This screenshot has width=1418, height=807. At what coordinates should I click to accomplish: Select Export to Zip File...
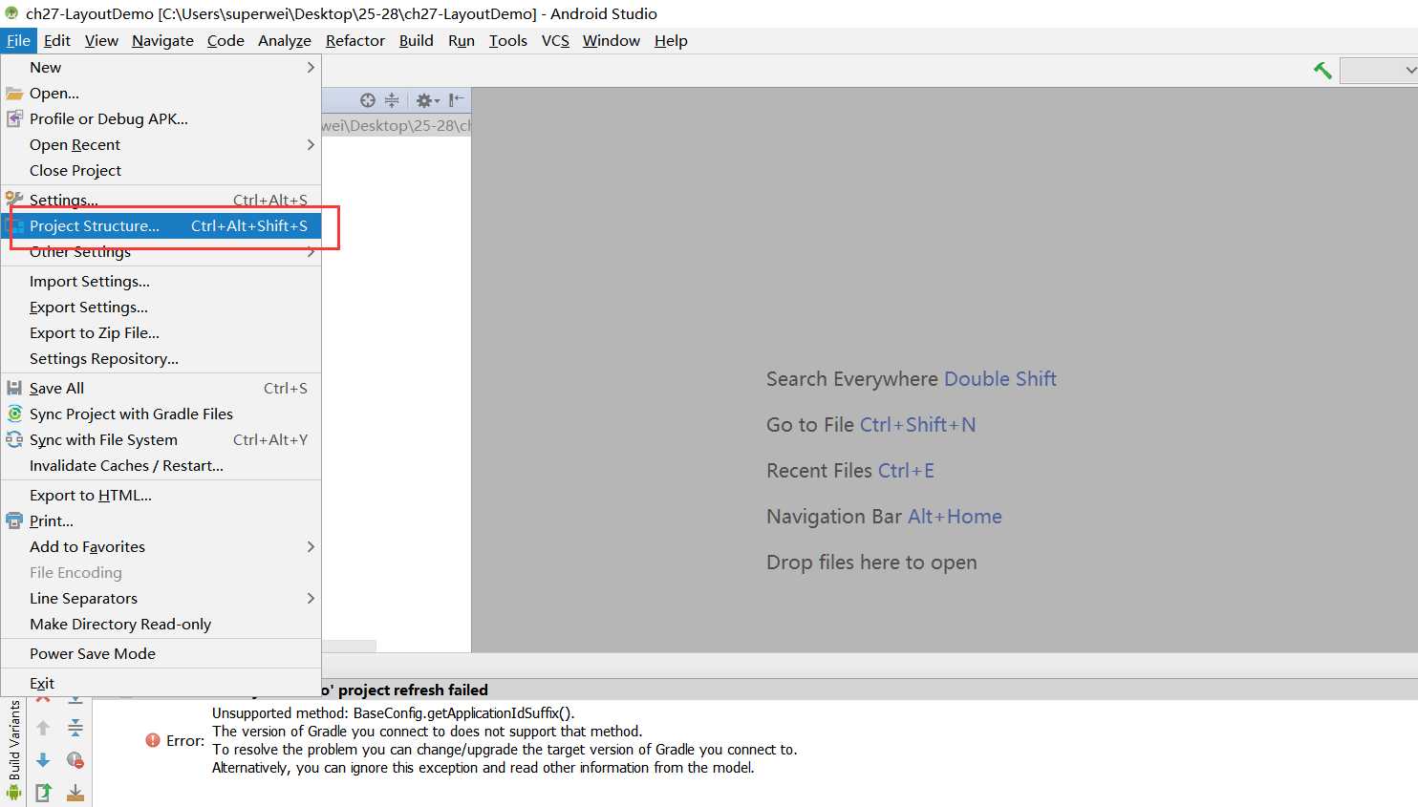[161, 332]
